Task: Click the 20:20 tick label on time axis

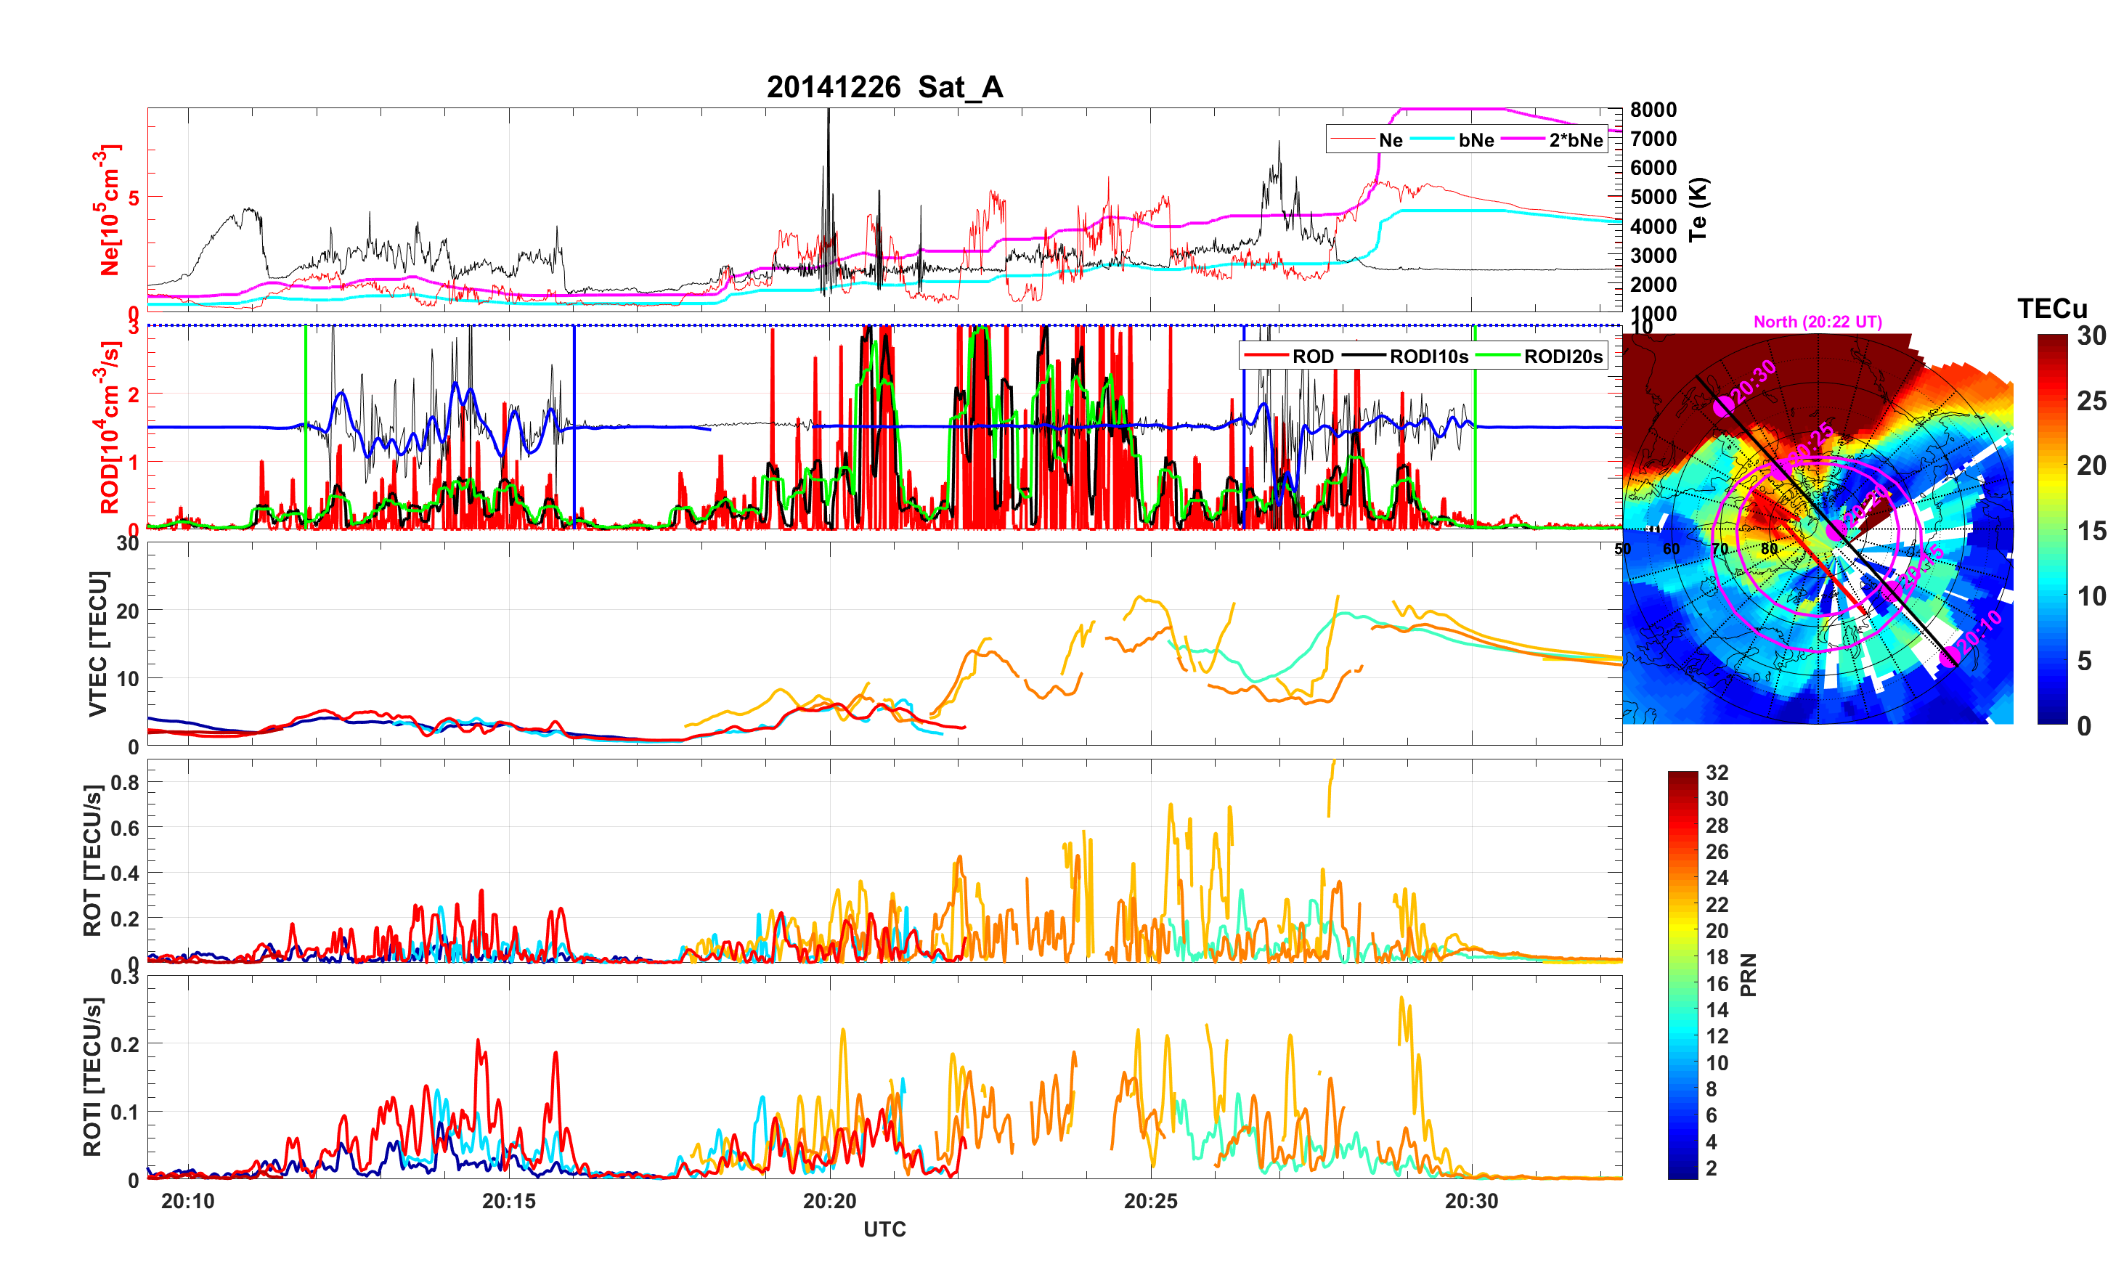Action: pyautogui.click(x=829, y=1200)
